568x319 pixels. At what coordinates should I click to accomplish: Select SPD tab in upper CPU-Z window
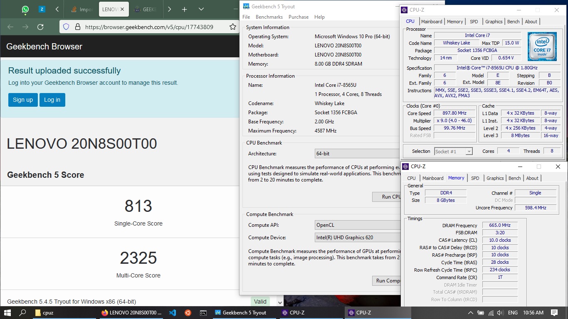tap(474, 22)
